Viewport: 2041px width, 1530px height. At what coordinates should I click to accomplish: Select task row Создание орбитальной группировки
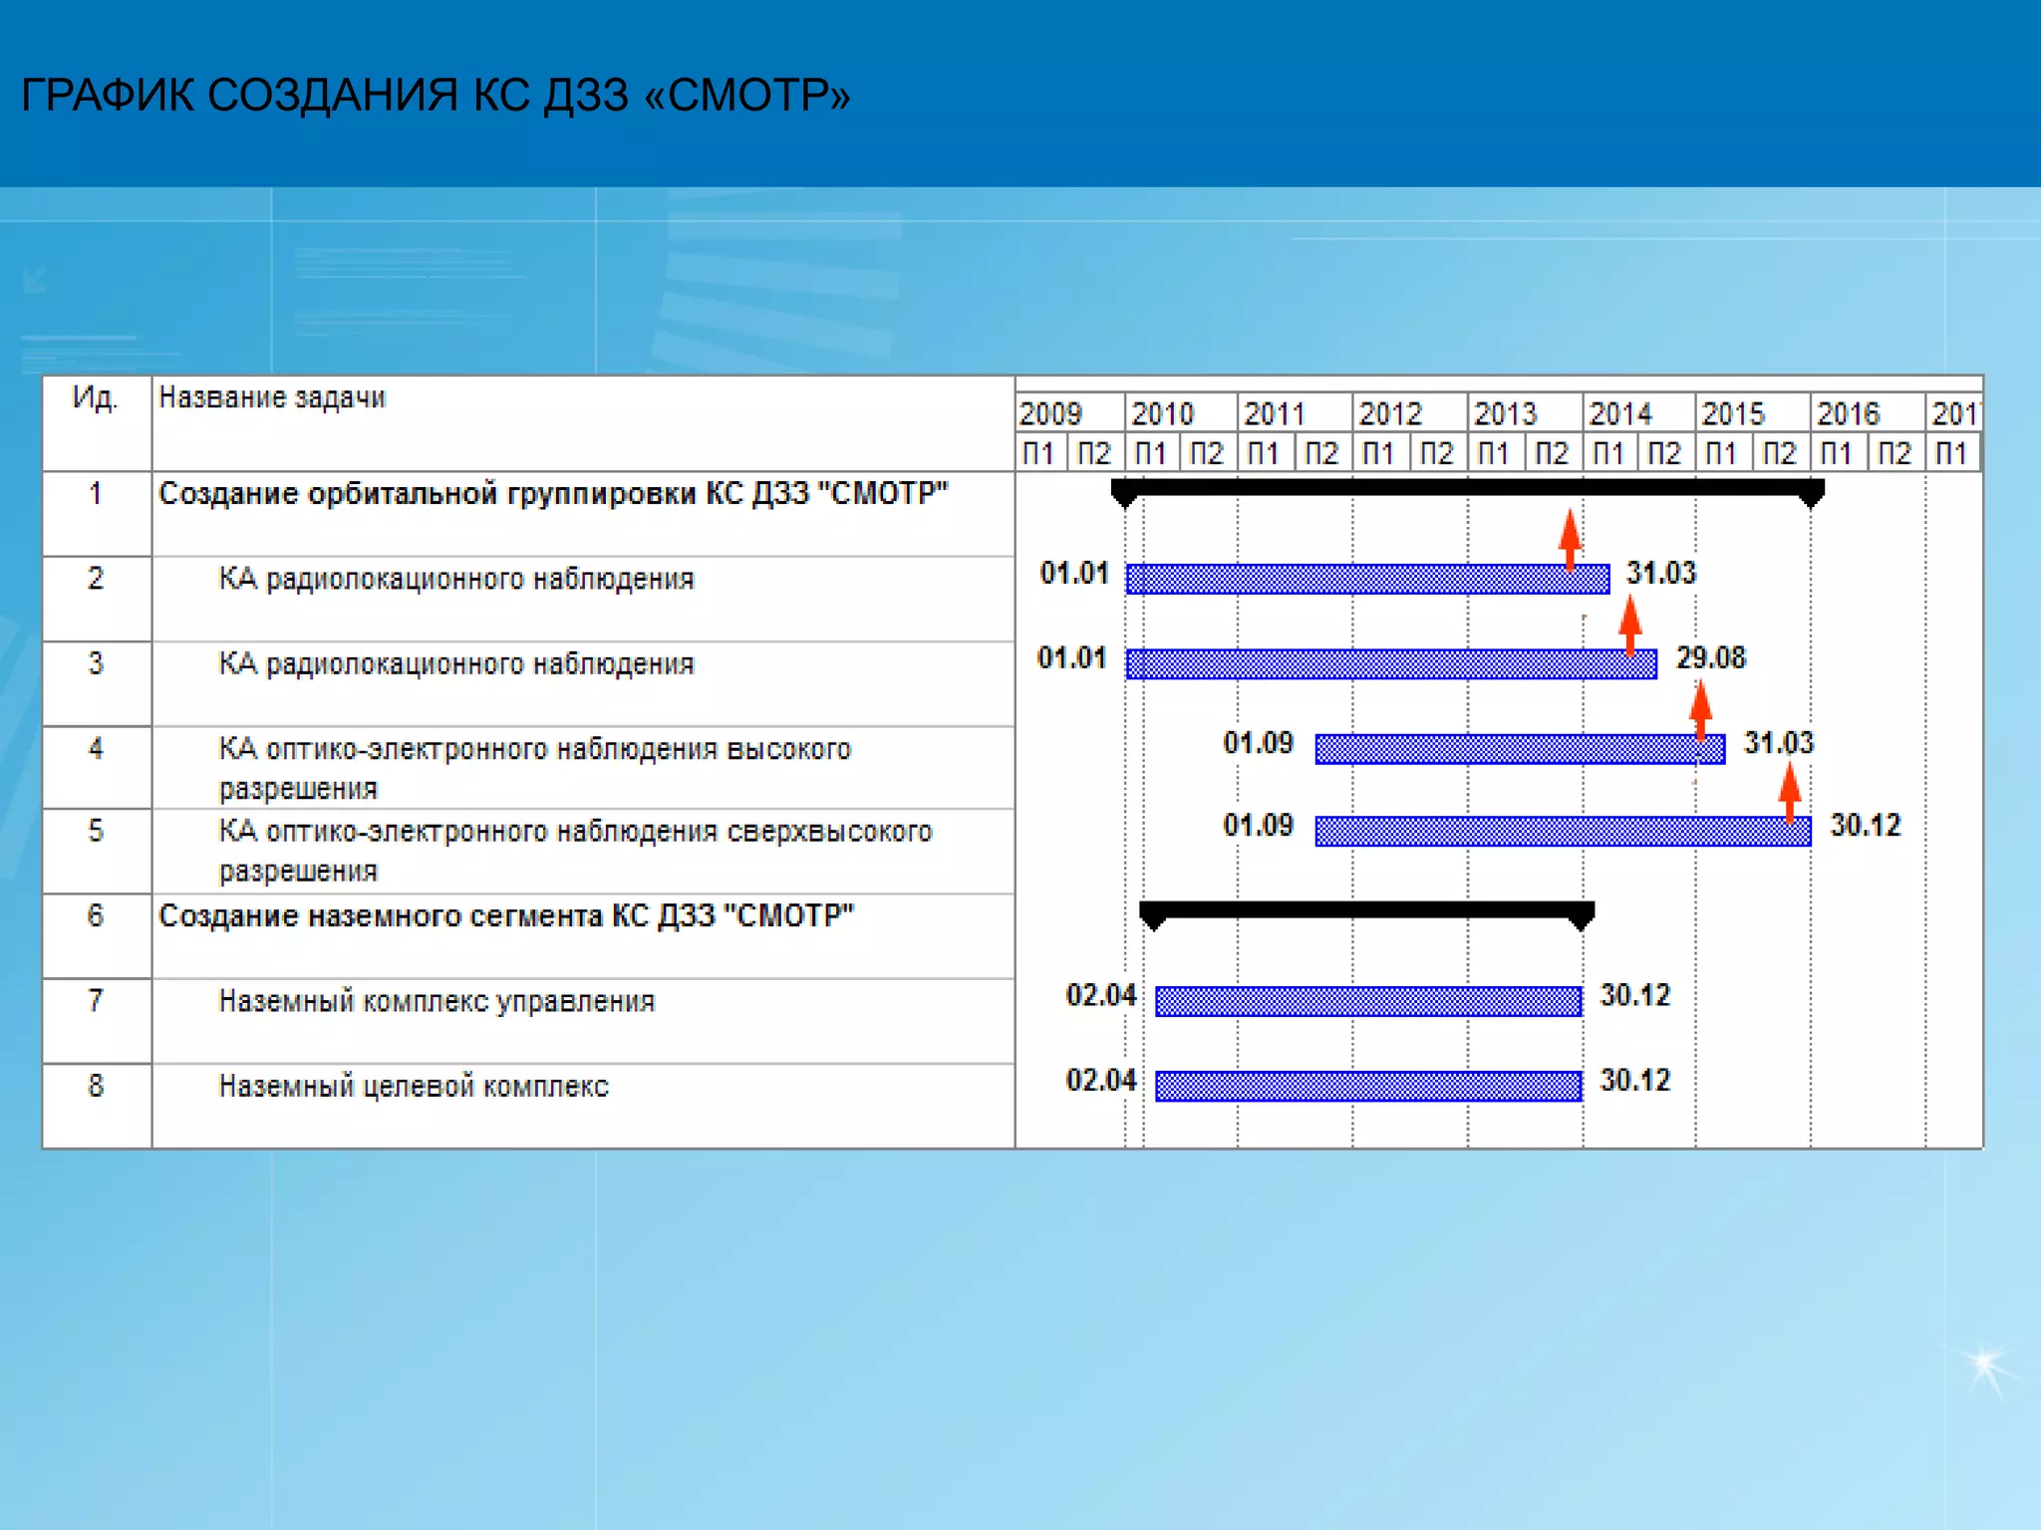[553, 494]
